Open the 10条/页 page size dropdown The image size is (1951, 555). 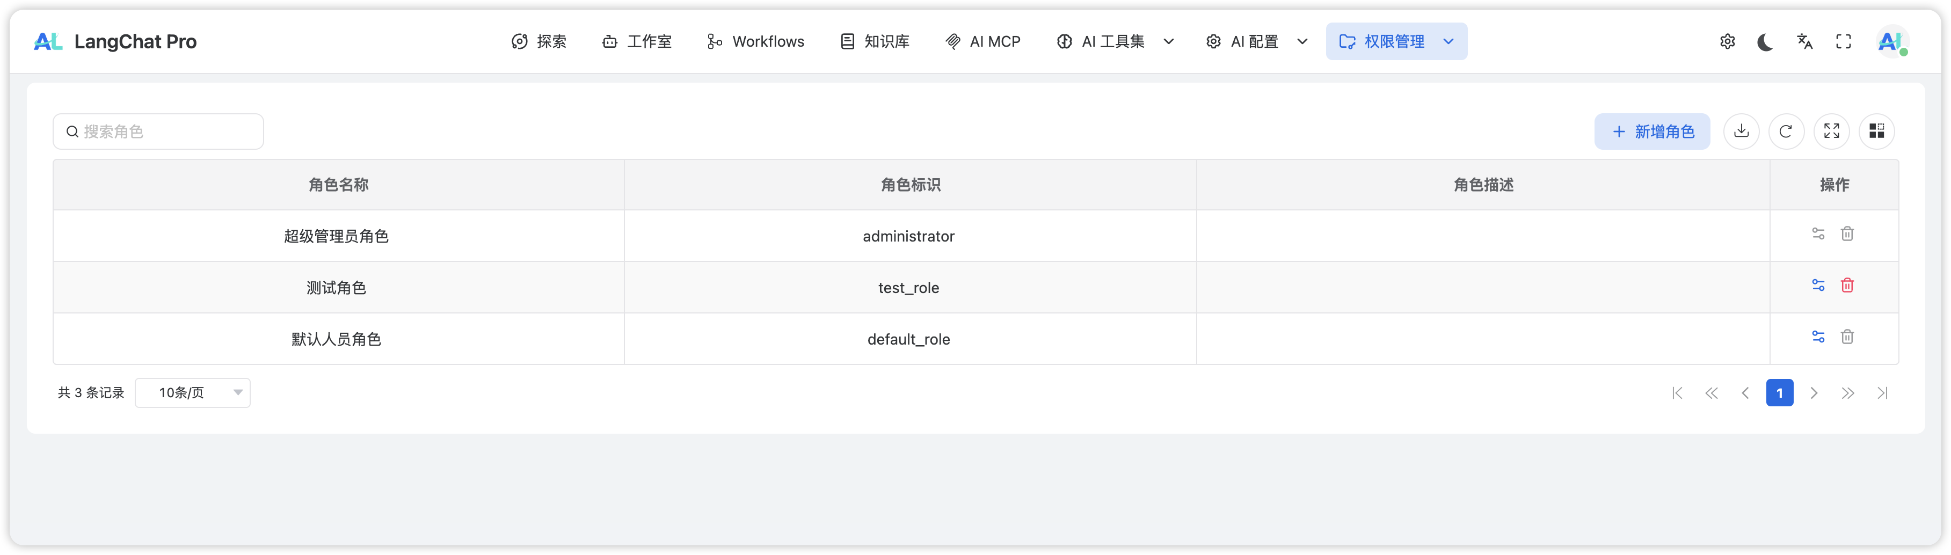pos(192,392)
